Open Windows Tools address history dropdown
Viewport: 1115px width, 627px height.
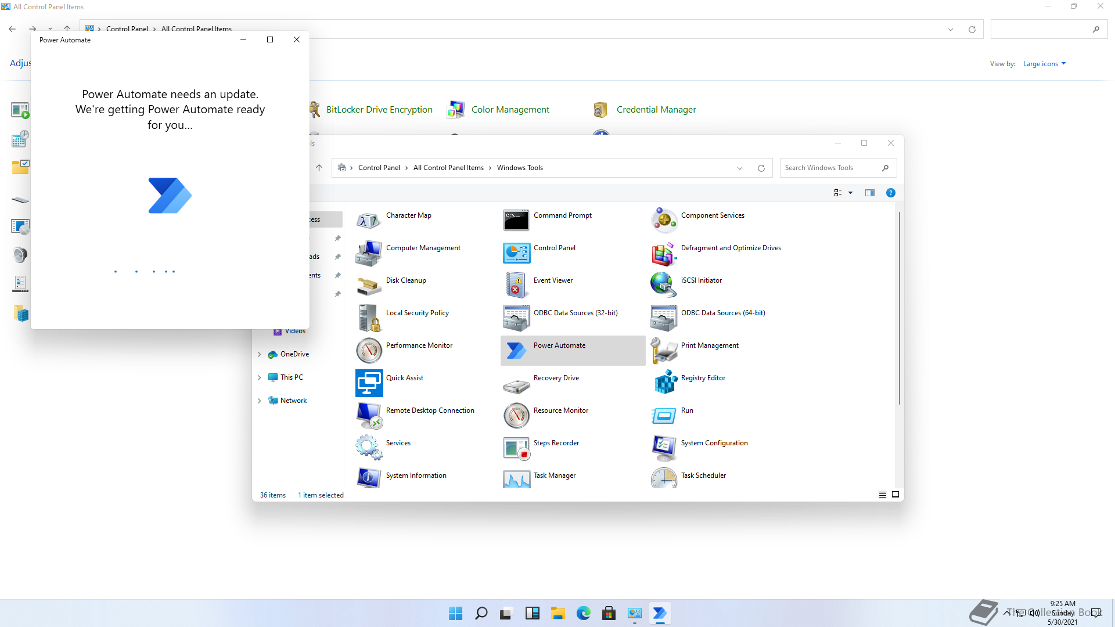[740, 168]
